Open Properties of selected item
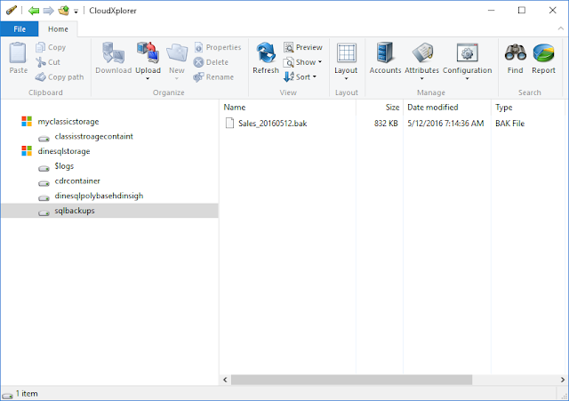The image size is (569, 401). (x=218, y=47)
